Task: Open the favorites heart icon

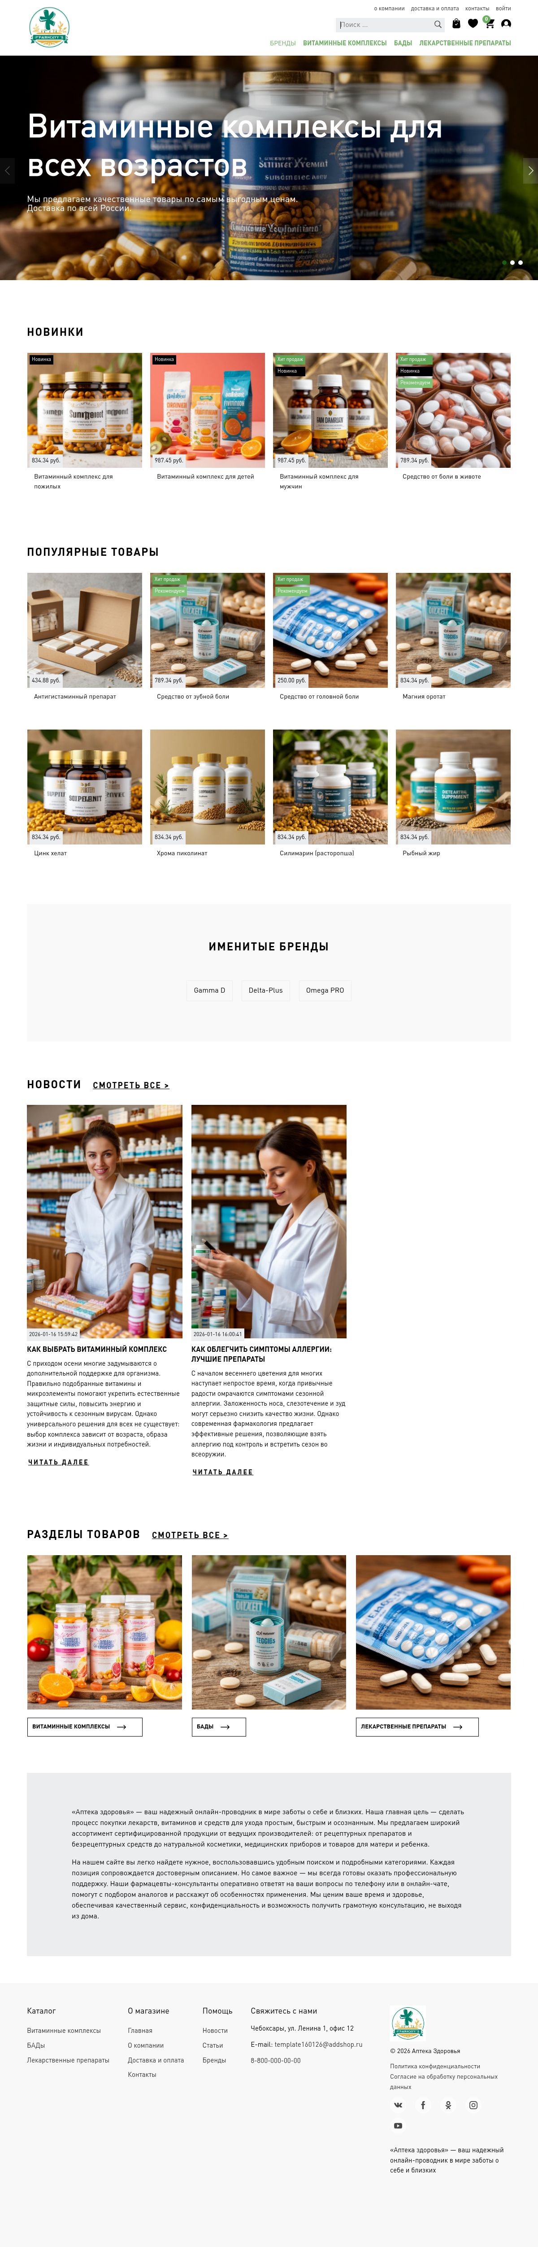Action: [473, 23]
